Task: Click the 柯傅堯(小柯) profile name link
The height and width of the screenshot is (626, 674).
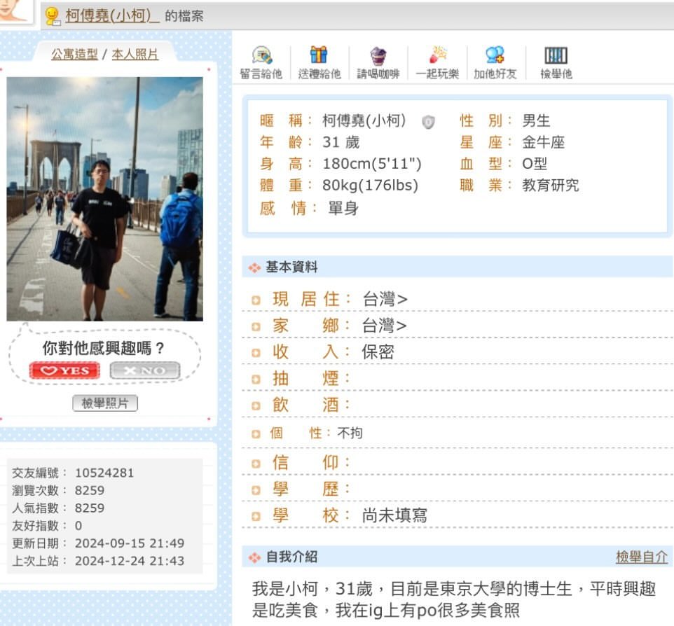Action: (x=112, y=16)
